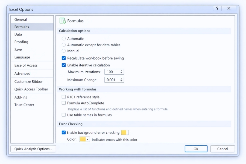Uncheck Recalculate workbook before saving
Image resolution: width=246 pixels, height=164 pixels.
click(63, 58)
